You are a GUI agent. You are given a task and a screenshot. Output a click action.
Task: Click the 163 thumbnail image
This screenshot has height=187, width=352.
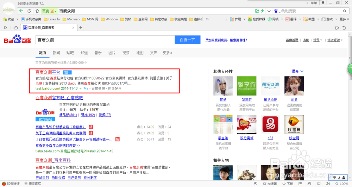270,124
